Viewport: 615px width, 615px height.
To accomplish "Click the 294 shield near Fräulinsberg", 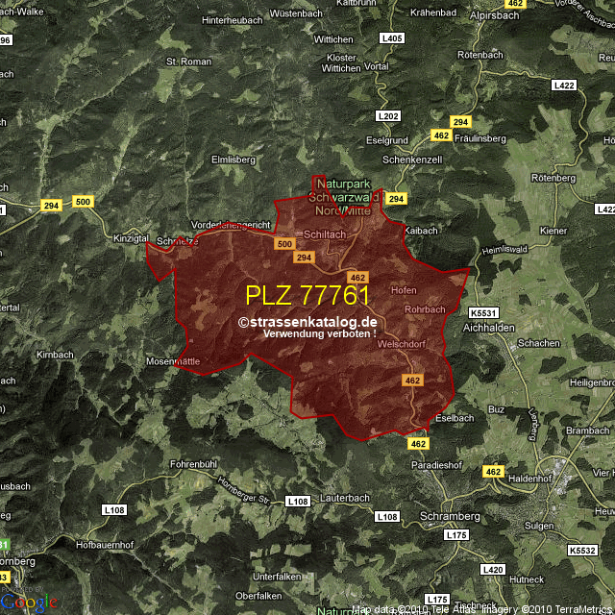I will 460,122.
